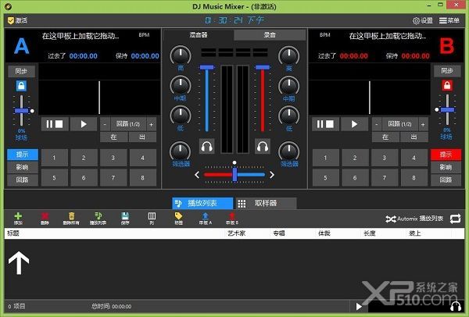Select Effects (影响) mode on deck A

coord(23,167)
